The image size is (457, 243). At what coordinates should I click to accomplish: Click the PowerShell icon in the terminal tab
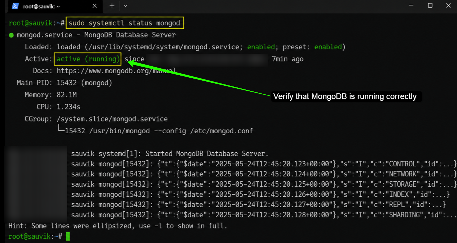point(15,6)
